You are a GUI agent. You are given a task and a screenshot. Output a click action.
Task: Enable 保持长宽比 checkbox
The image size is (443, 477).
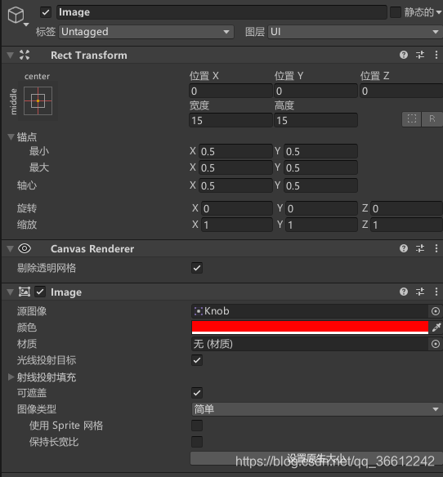pyautogui.click(x=197, y=442)
